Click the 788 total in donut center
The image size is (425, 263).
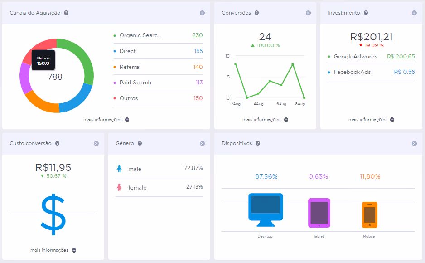pyautogui.click(x=55, y=77)
